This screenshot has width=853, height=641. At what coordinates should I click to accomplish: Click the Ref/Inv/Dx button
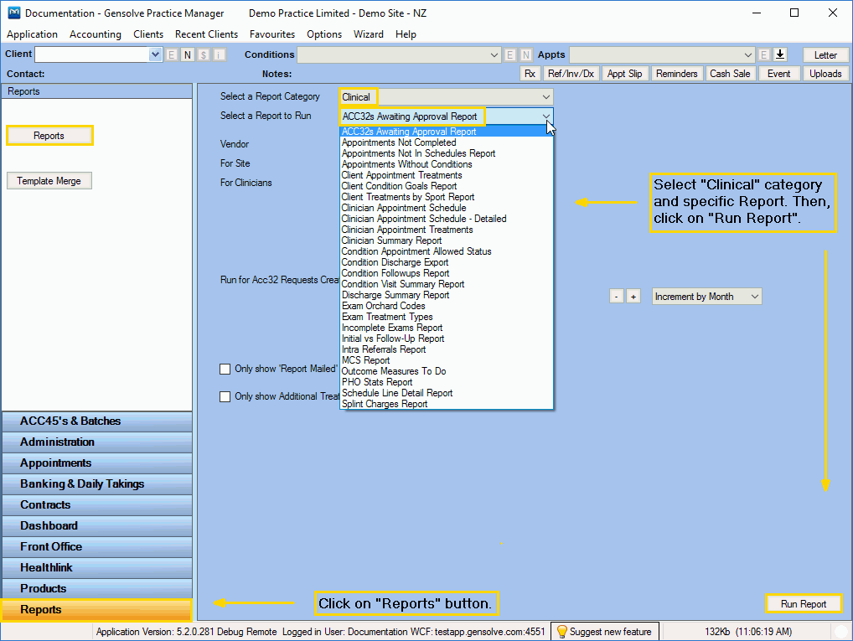pos(571,74)
